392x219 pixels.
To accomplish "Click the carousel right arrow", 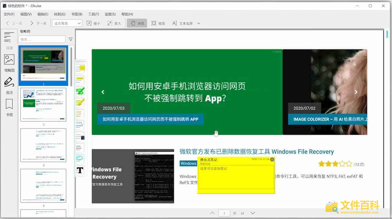I will [x=356, y=92].
